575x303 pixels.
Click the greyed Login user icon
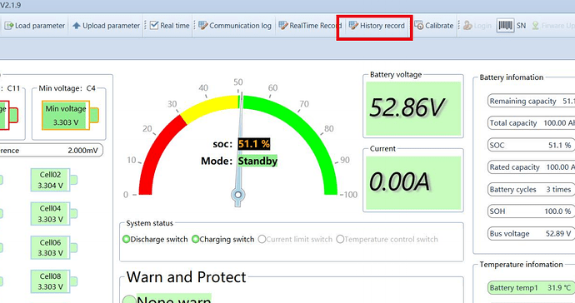pyautogui.click(x=467, y=25)
